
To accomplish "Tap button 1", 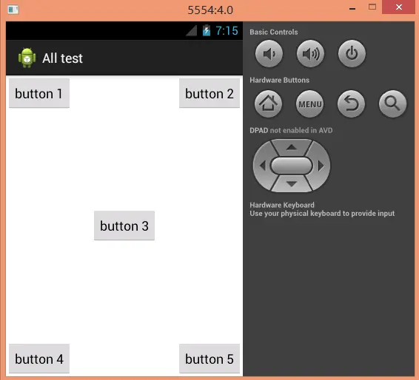I will click(x=39, y=93).
